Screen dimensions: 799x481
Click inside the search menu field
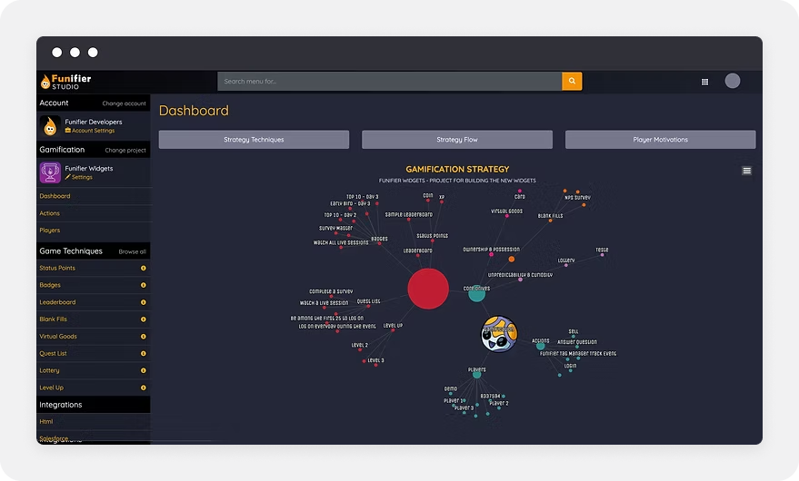390,81
